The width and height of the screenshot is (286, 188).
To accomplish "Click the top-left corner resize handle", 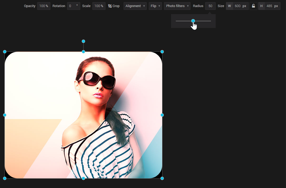I will (4, 51).
